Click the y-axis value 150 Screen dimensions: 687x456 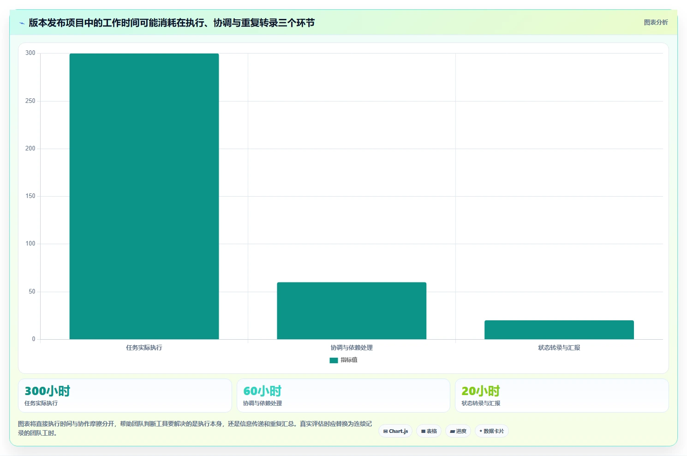pos(30,196)
